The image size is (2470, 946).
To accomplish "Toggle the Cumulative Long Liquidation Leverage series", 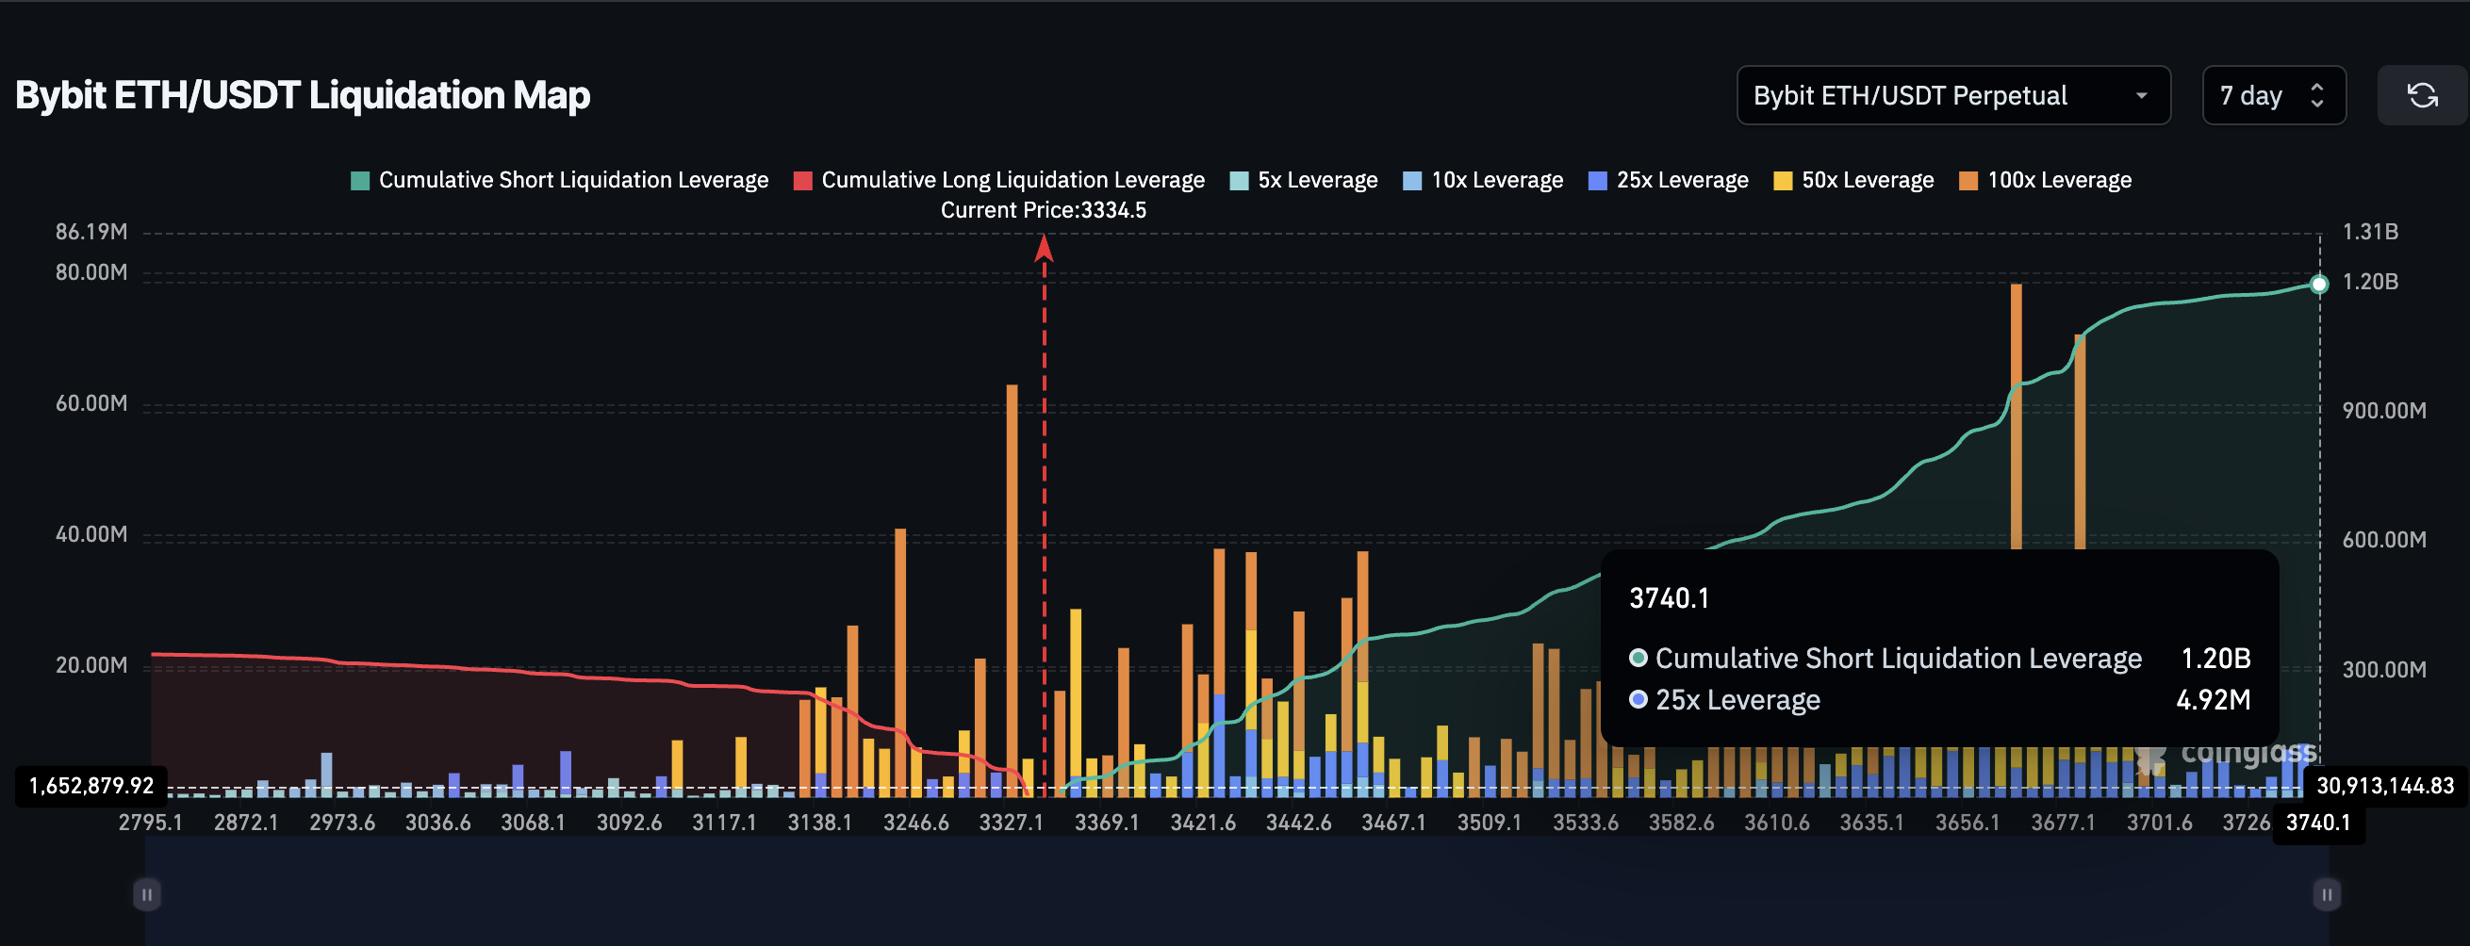I will [1003, 179].
